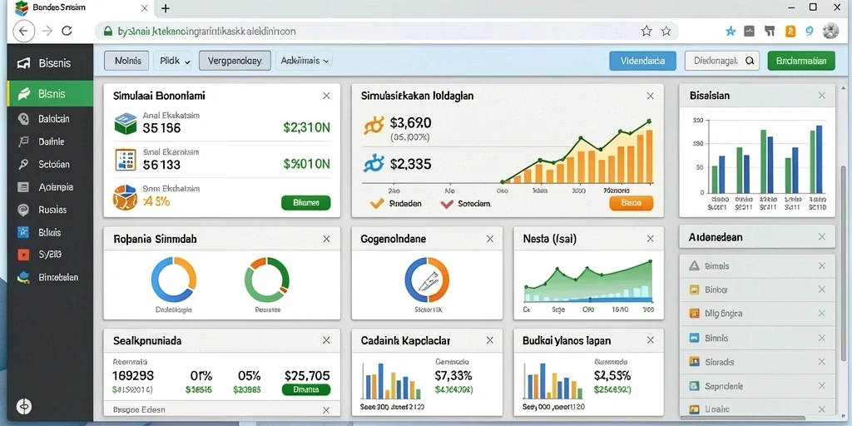Screen dimensions: 852x426
Task: Click the green box icon beside 35 156
Action: pyautogui.click(x=126, y=123)
